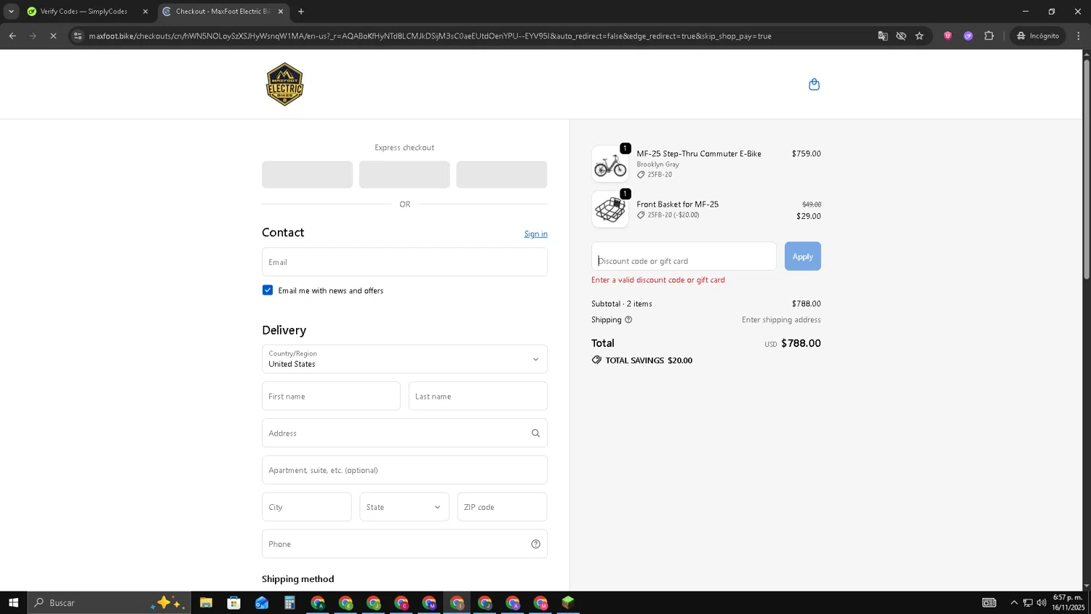Screen dimensions: 1091x614
Task: Open File Explorer from the taskbar
Action: [206, 602]
